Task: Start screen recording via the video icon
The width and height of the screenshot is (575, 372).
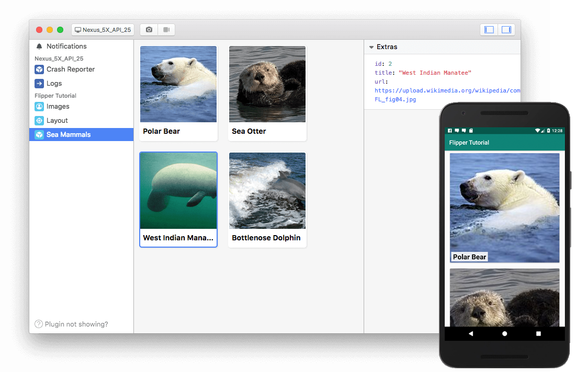Action: (x=166, y=29)
